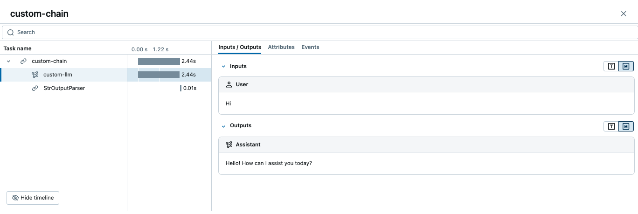This screenshot has height=214, width=638.
Task: Close the custom-chain trace panel
Action: (x=624, y=14)
